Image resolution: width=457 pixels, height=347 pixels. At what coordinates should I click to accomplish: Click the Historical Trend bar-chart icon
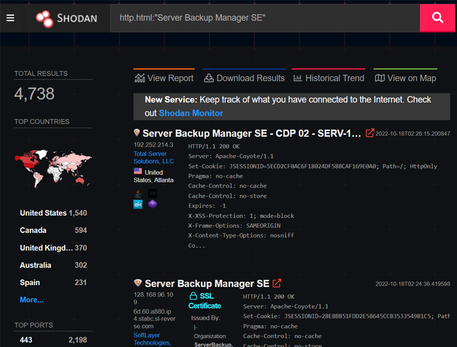[x=298, y=78]
